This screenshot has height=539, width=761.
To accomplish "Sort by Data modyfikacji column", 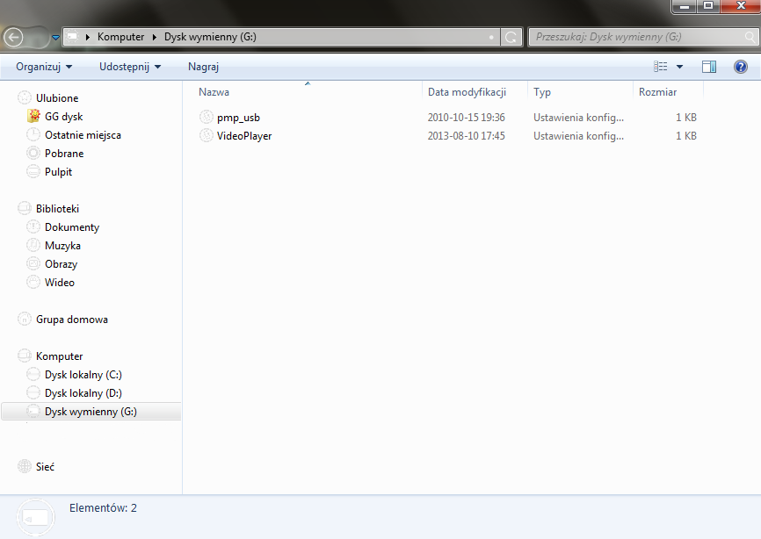I will coord(467,92).
